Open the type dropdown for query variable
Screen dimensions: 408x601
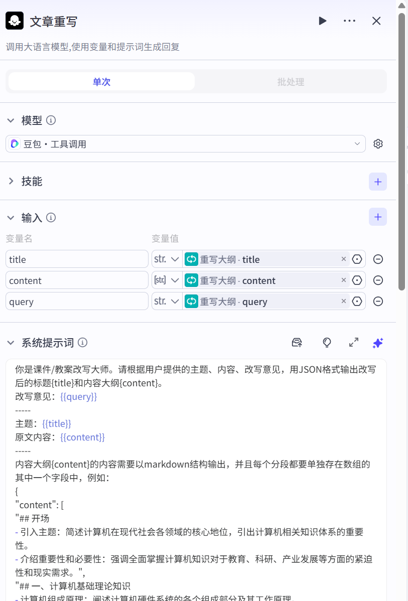pos(167,302)
